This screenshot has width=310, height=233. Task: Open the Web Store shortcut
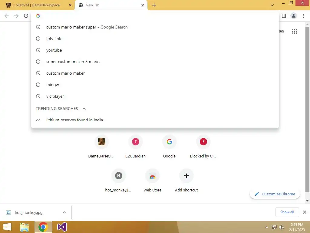point(153,181)
